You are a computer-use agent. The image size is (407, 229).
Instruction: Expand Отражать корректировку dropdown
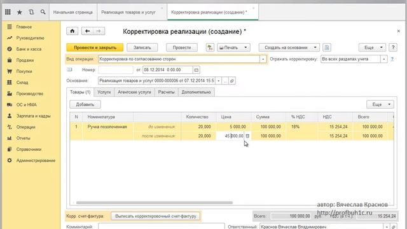pos(383,59)
